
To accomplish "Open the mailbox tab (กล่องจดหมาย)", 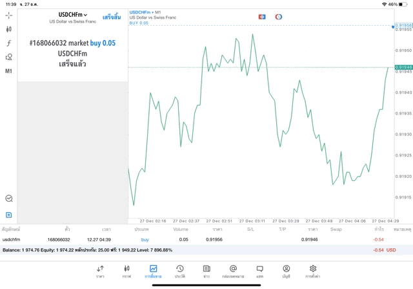I will 233,271.
